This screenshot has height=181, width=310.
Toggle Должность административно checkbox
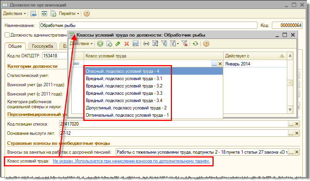[7, 35]
